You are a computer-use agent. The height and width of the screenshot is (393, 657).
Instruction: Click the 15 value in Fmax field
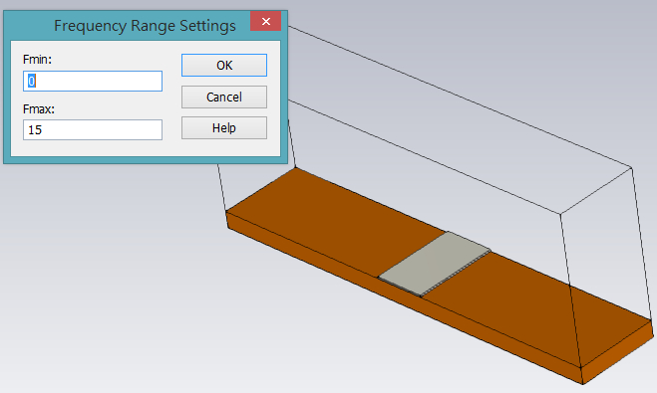(35, 130)
